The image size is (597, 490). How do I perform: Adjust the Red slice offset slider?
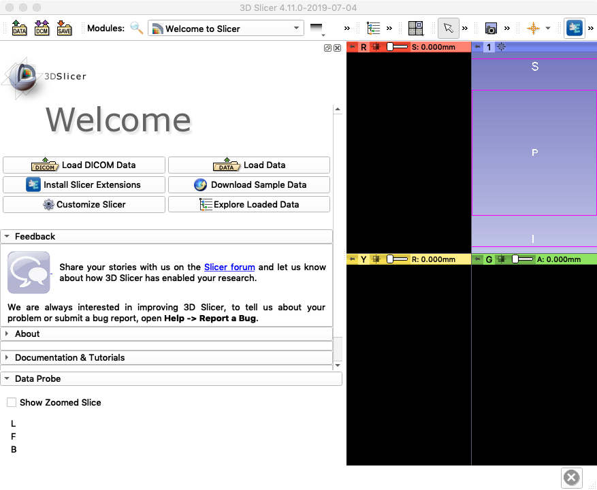(x=397, y=47)
